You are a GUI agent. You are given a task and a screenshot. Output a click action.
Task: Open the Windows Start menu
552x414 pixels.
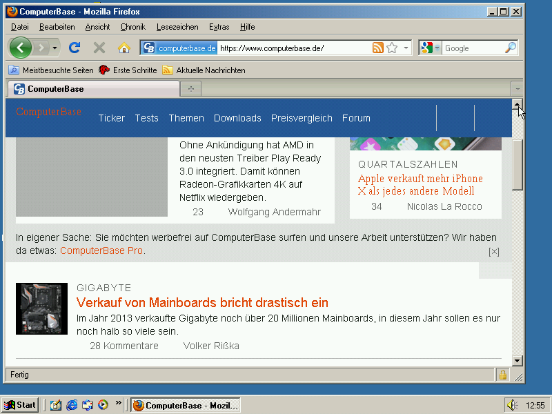[20, 405]
